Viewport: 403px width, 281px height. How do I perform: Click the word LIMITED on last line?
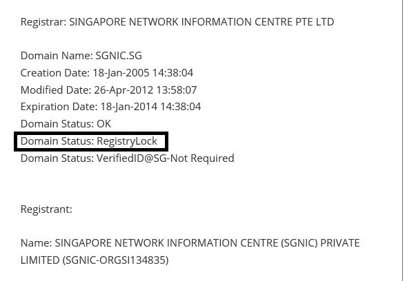tap(40, 260)
